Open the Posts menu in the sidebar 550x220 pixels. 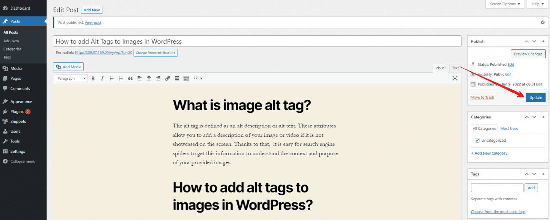tap(14, 21)
